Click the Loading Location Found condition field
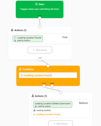Image resolution: width=101 pixels, height=126 pixels. pyautogui.click(x=48, y=75)
